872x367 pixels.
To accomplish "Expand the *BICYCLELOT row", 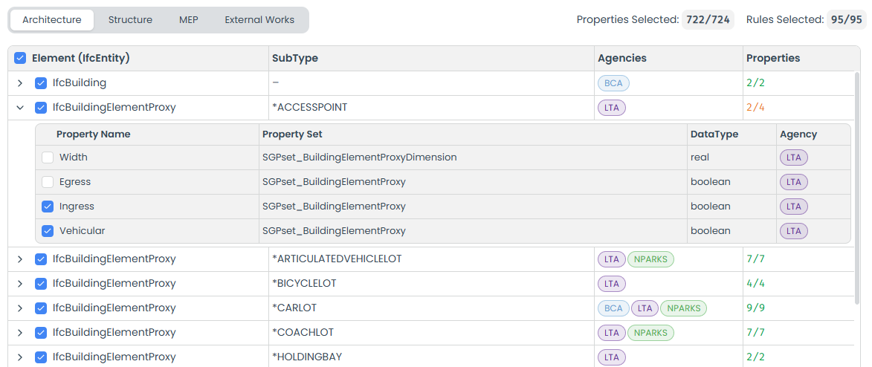I will coord(20,284).
